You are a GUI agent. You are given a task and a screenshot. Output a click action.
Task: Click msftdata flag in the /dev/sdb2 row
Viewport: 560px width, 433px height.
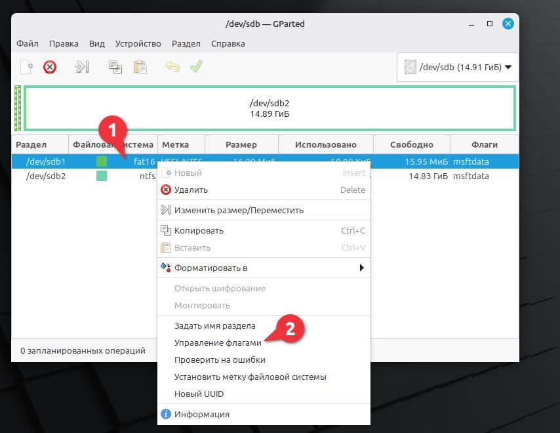[x=471, y=176]
